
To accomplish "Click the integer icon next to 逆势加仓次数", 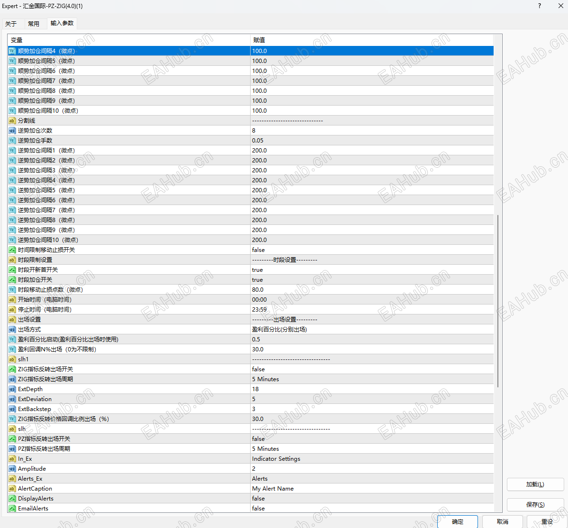I will [x=12, y=130].
